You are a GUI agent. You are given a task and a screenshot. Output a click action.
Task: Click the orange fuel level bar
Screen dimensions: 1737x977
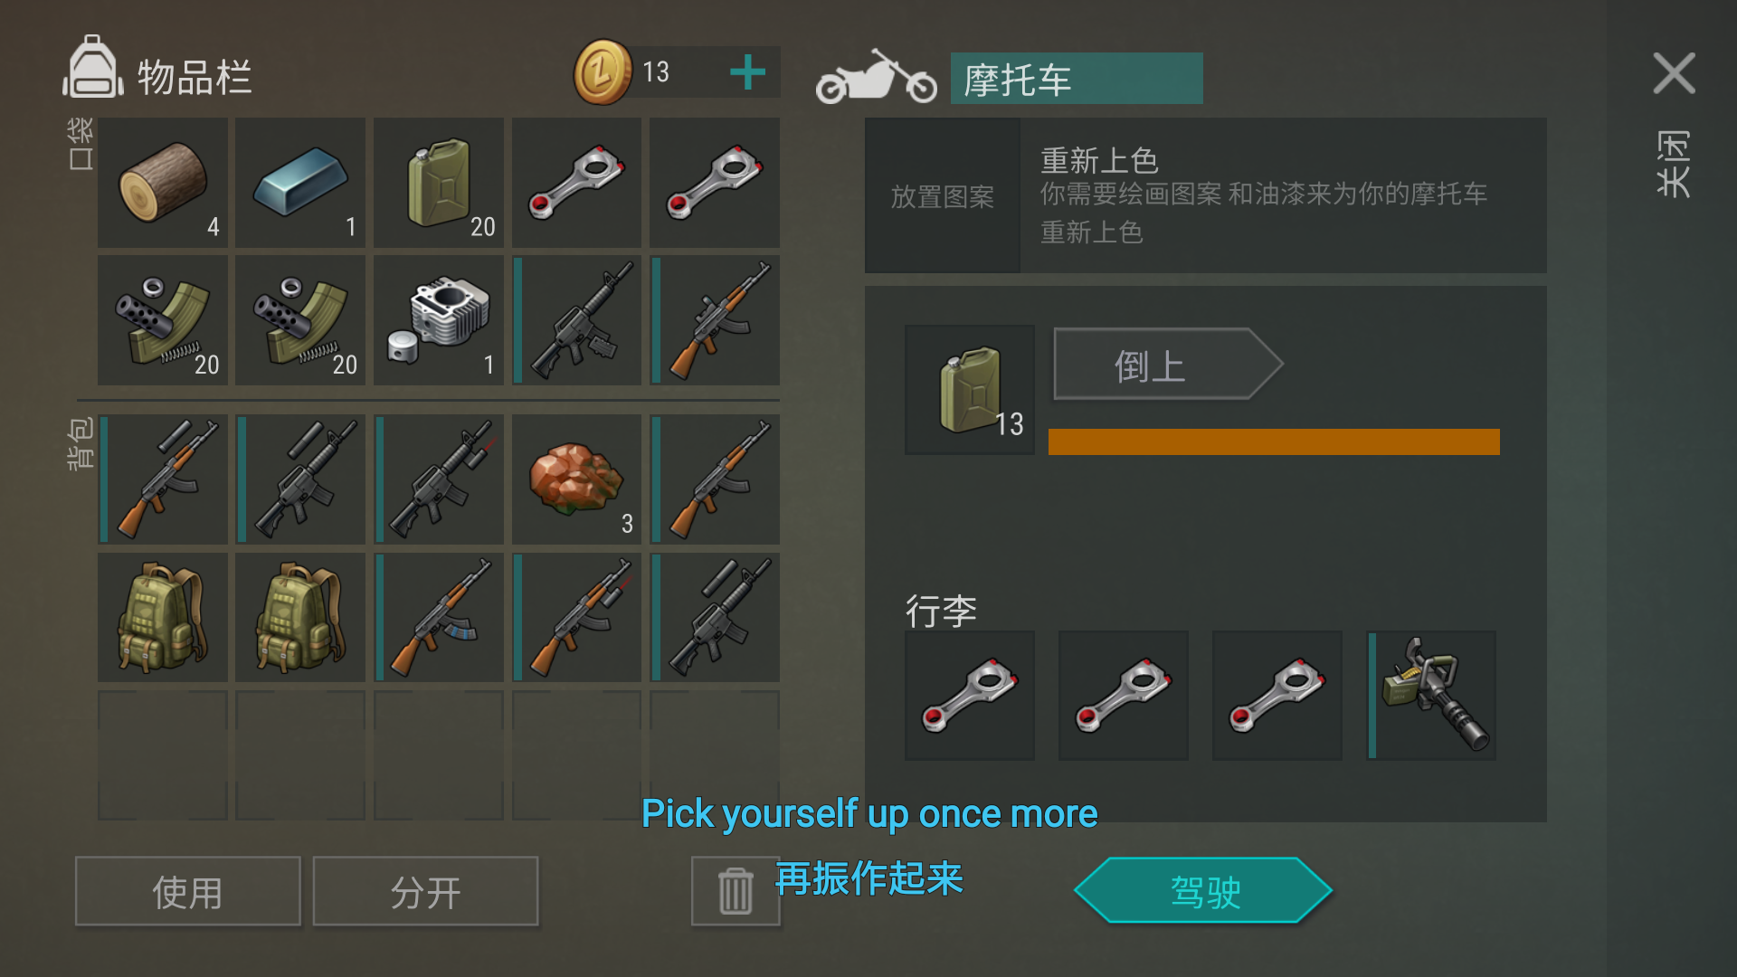click(1274, 441)
